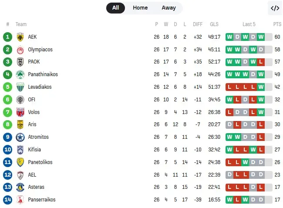Image resolution: width=283 pixels, height=208 pixels.
Task: Click the Volos club crest icon
Action: pyautogui.click(x=20, y=112)
